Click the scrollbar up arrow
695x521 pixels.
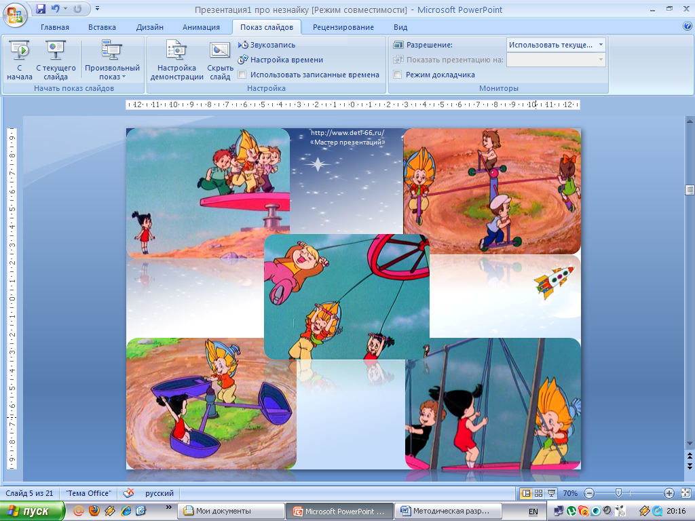[690, 121]
